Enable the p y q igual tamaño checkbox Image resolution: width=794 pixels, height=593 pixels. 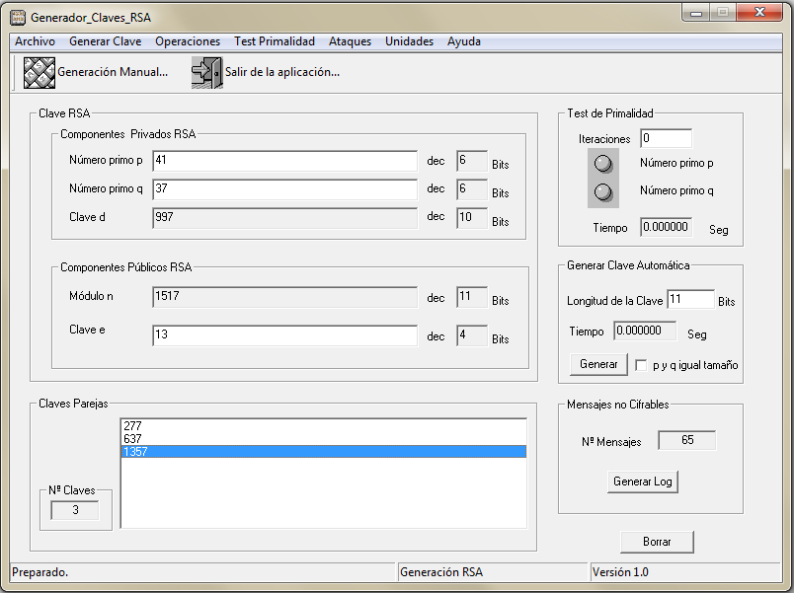(642, 365)
